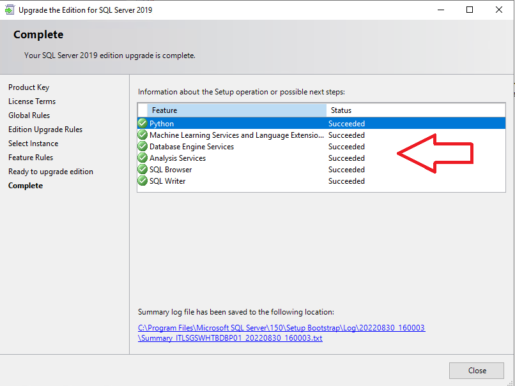Minimize the upgrade wizard window
The height and width of the screenshot is (386, 515).
(441, 10)
